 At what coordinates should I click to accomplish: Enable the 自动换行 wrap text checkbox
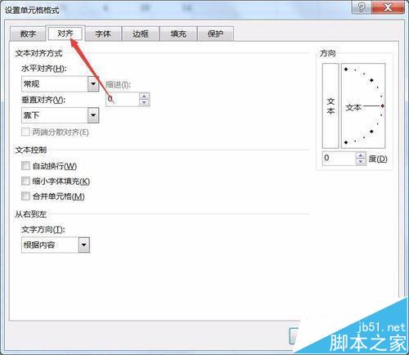pyautogui.click(x=25, y=165)
